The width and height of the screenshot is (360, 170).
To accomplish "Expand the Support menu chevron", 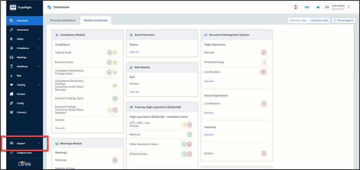I will click(39, 143).
